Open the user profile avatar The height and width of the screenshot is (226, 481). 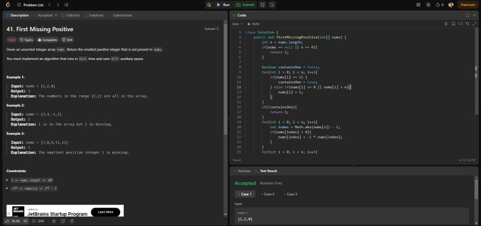450,5
